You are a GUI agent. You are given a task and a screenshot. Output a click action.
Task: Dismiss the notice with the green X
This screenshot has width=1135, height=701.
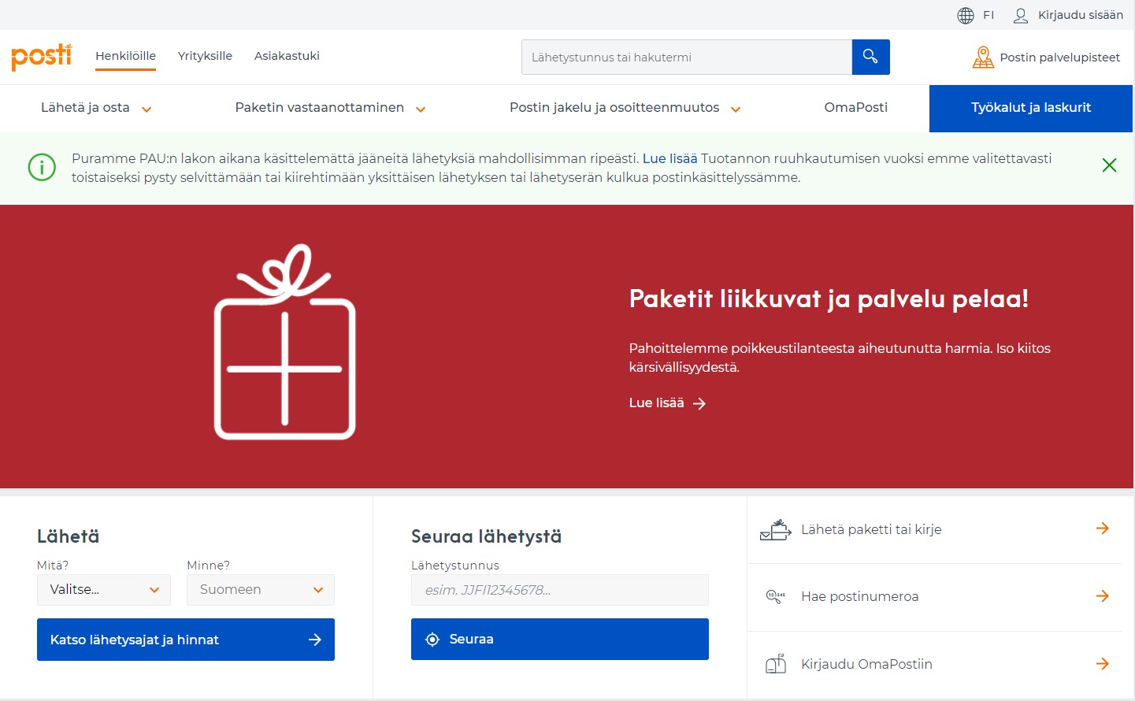point(1109,165)
